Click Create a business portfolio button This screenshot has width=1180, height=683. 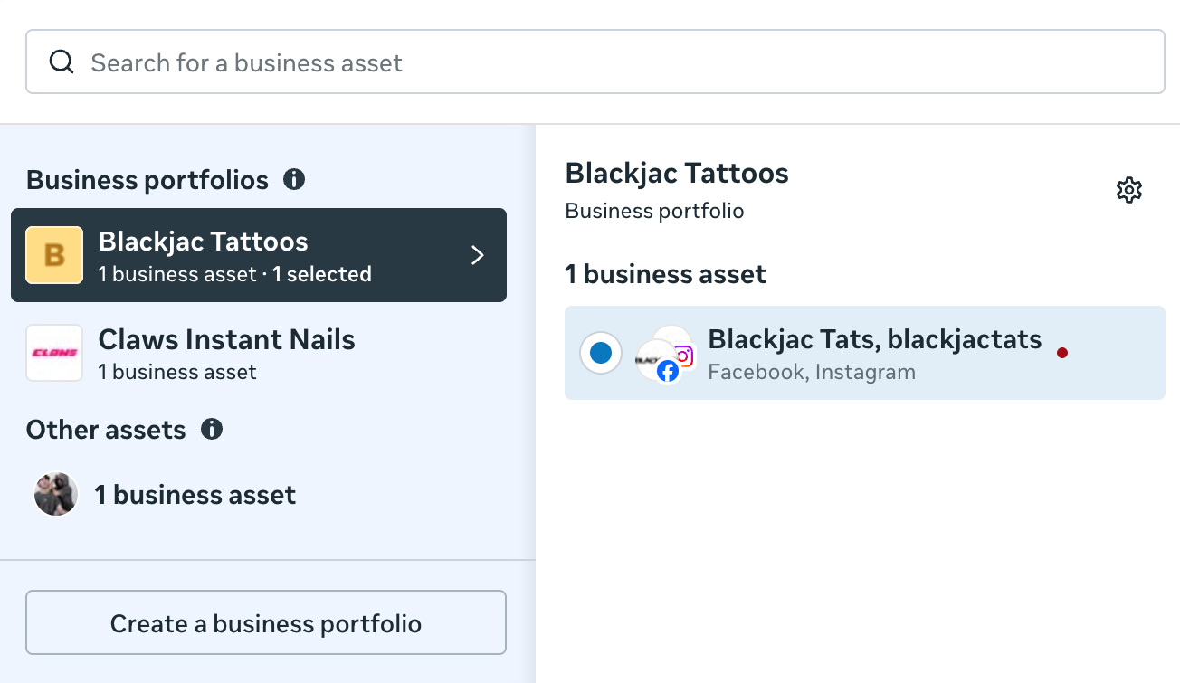tap(266, 623)
